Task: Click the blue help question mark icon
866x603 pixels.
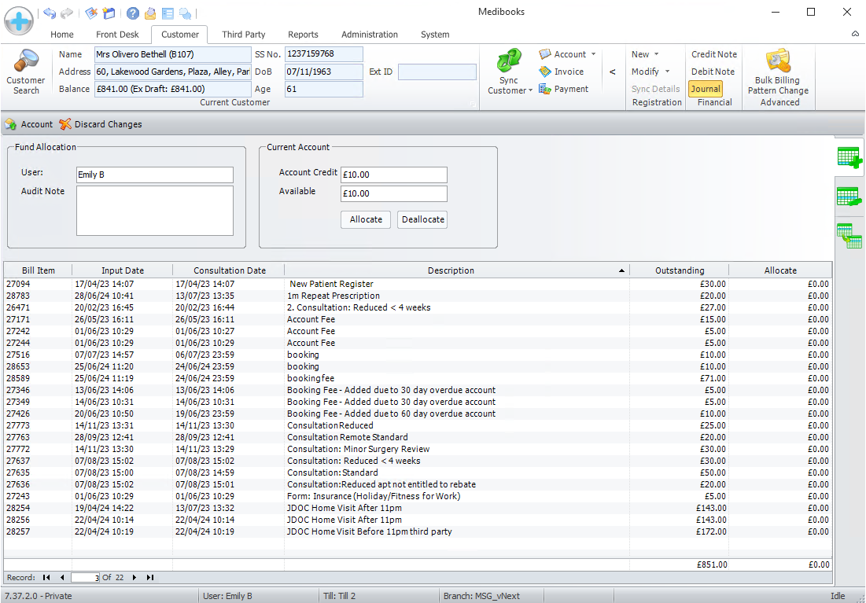Action: click(x=133, y=13)
